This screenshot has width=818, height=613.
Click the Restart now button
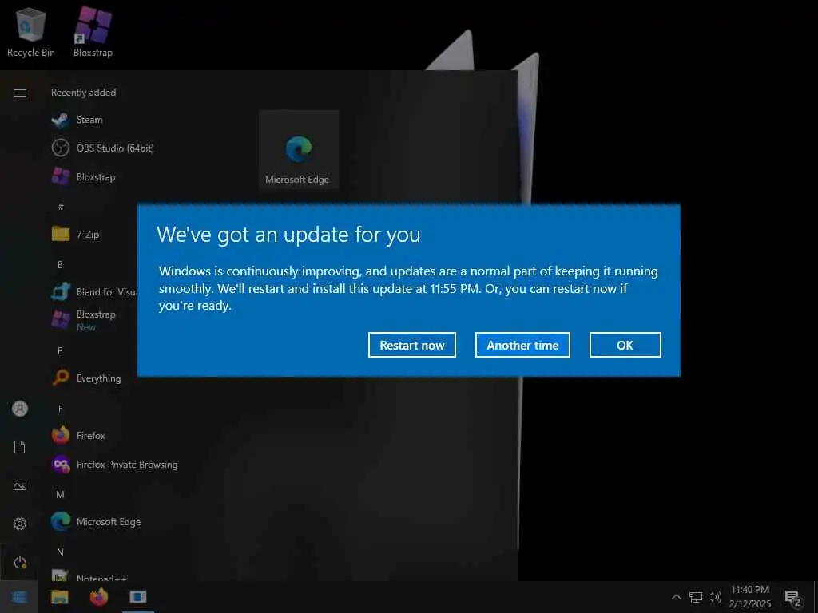pyautogui.click(x=411, y=345)
